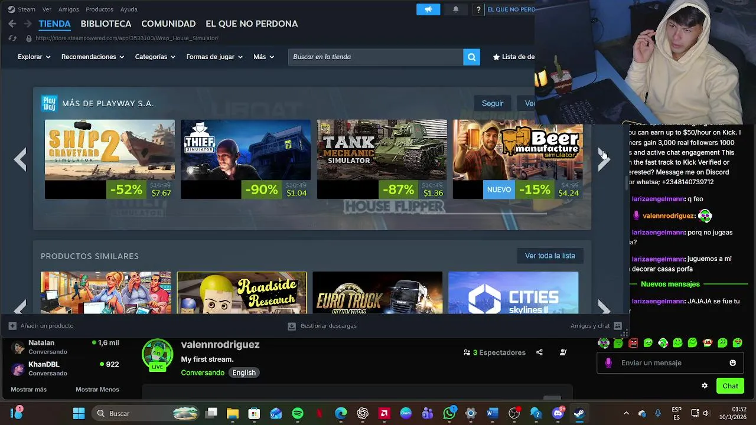
Task: Open WhatsApp from the taskbar
Action: click(x=449, y=413)
